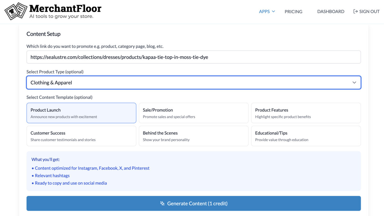Click the sparkle icon on the Generate button
Image resolution: width=384 pixels, height=216 pixels.
pos(162,203)
